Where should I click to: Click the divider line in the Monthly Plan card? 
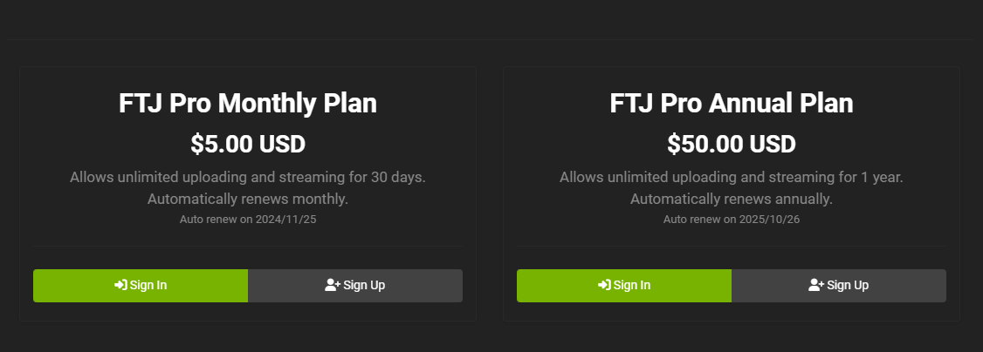[248, 247]
